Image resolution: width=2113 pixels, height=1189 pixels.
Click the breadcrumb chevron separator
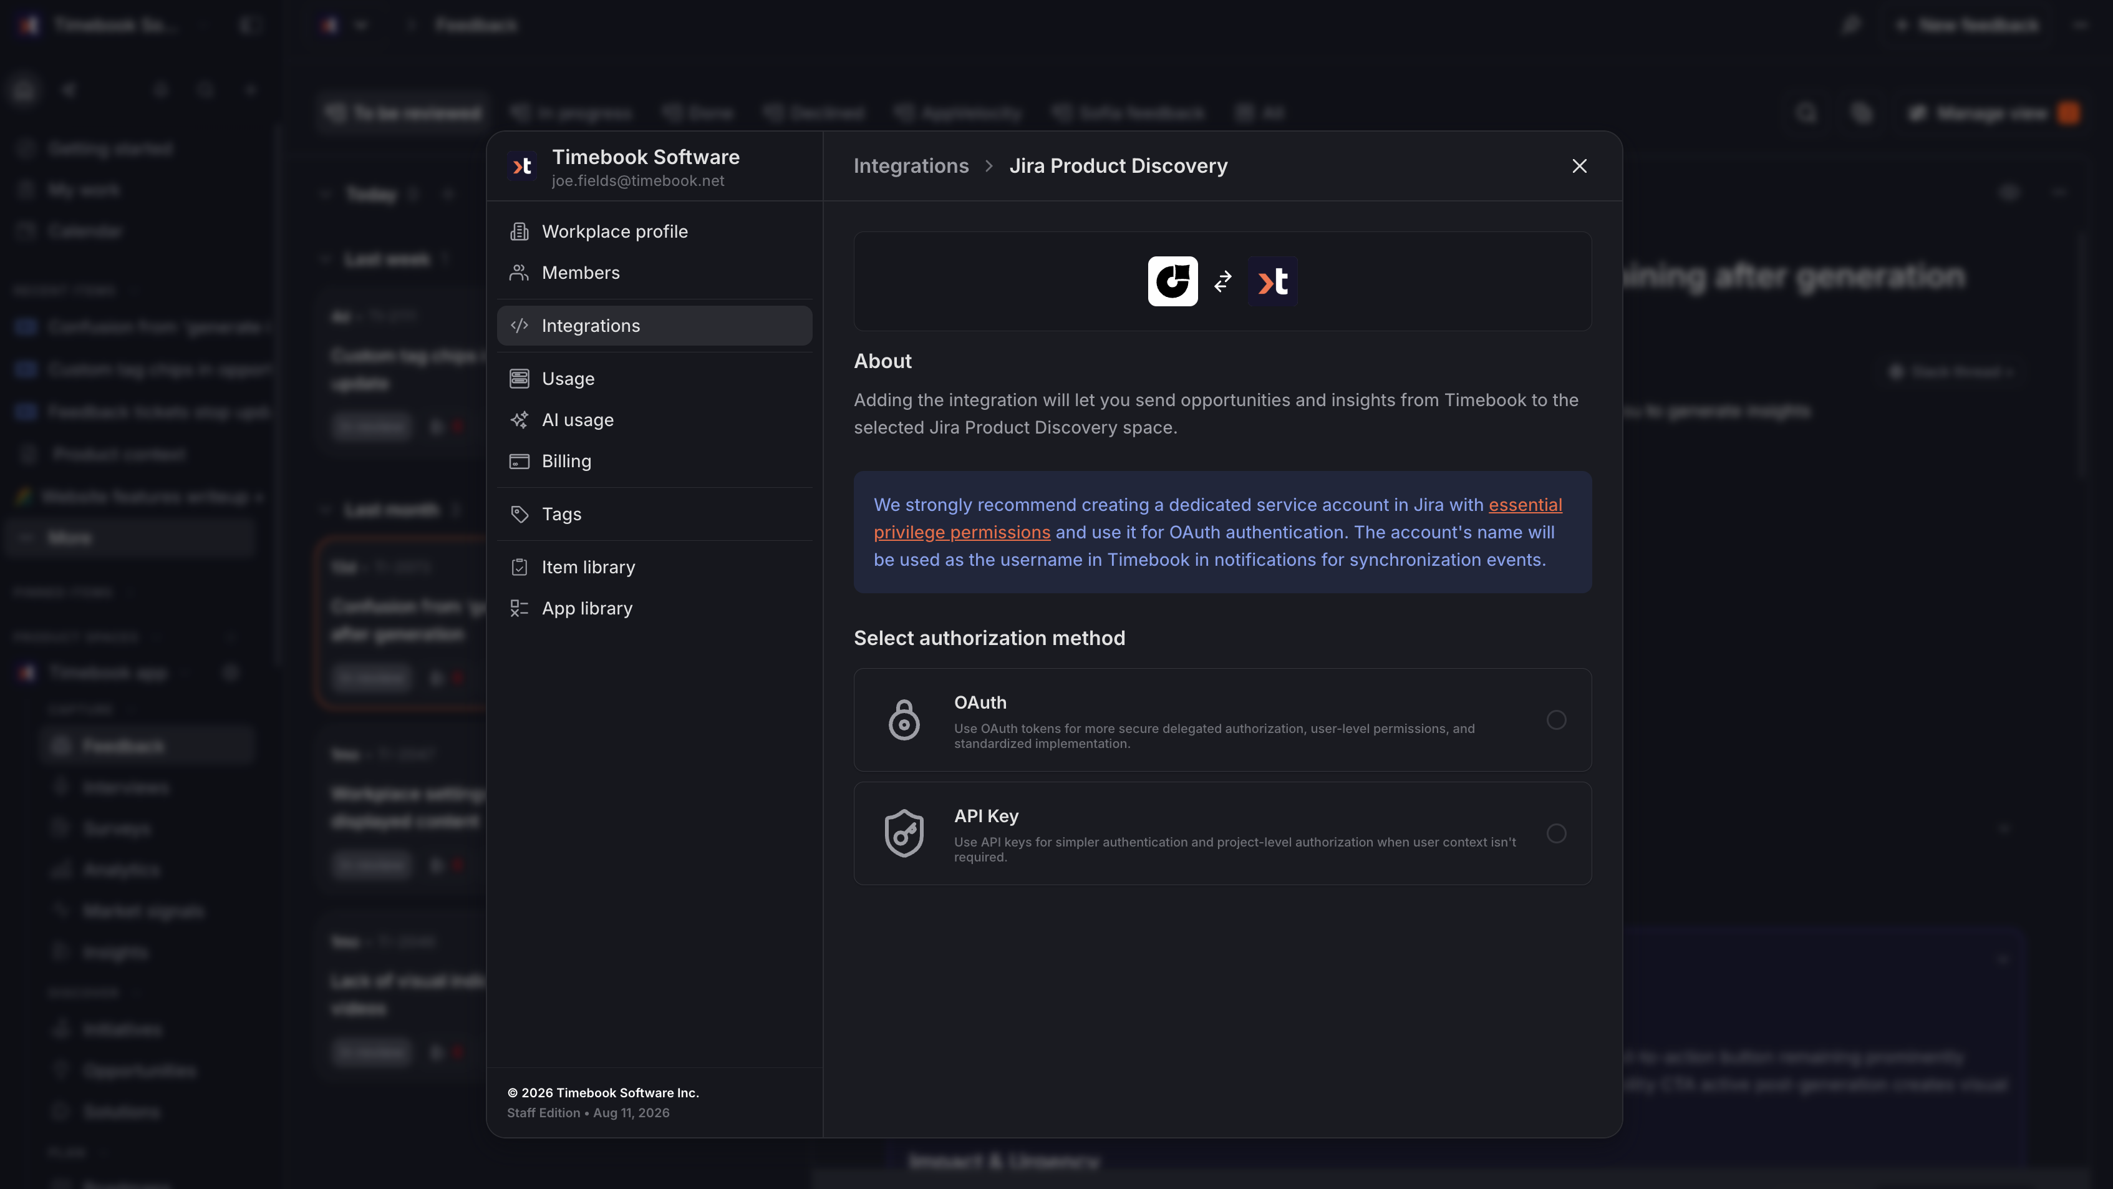coord(989,166)
